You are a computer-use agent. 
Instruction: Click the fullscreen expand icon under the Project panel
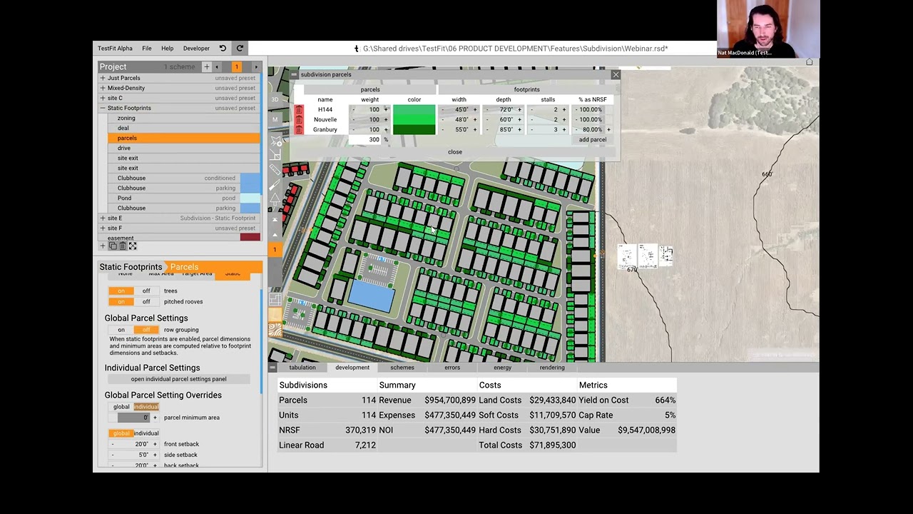click(x=133, y=246)
